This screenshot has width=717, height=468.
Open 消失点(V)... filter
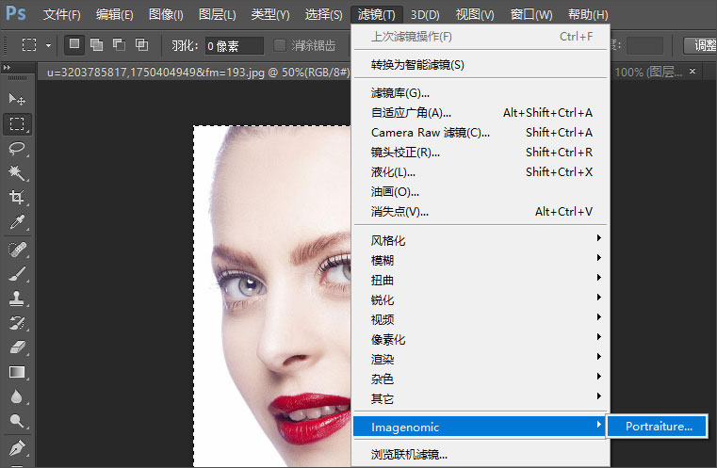[481, 212]
